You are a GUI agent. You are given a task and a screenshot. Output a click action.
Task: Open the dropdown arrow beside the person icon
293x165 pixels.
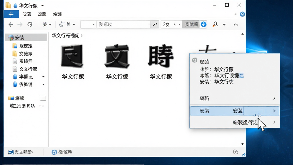point(224,25)
